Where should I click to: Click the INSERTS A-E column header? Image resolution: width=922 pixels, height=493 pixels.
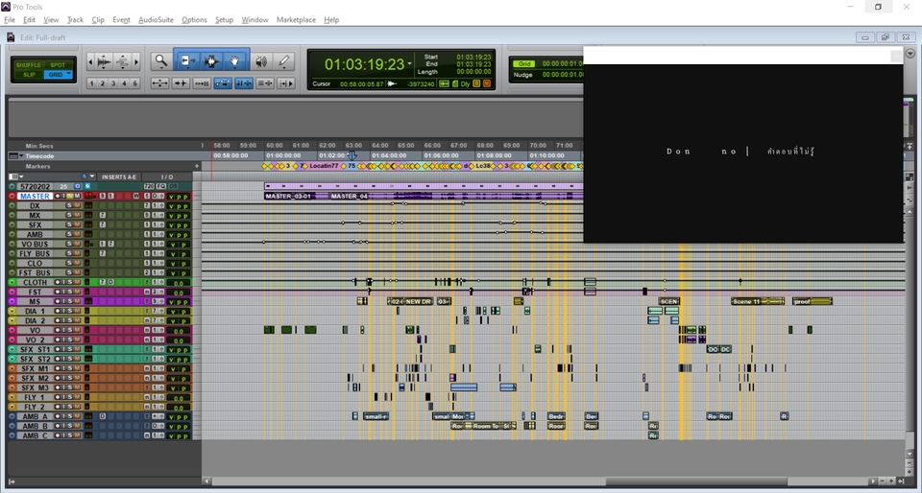119,176
